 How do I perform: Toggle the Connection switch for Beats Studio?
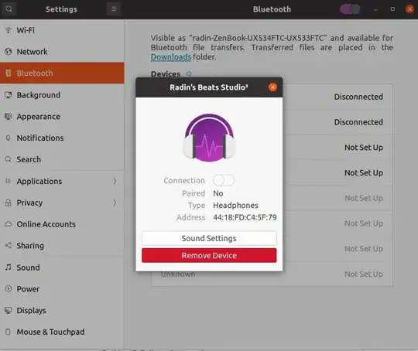click(x=224, y=180)
